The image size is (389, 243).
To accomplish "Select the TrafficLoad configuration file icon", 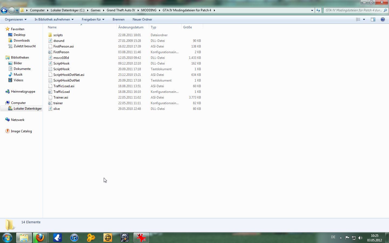I will pyautogui.click(x=50, y=92).
